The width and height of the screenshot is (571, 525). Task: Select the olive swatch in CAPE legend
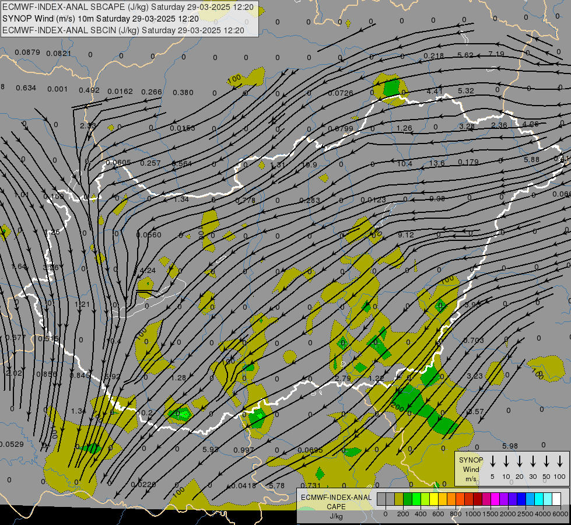[x=399, y=499]
